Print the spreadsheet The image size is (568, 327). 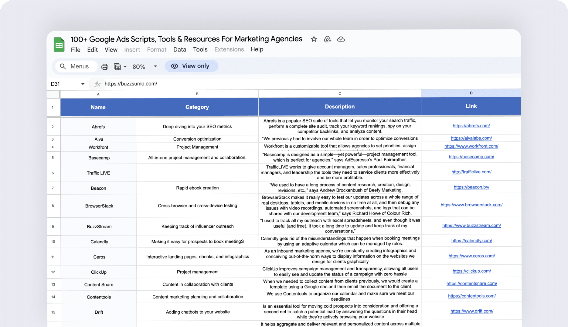[x=105, y=67]
